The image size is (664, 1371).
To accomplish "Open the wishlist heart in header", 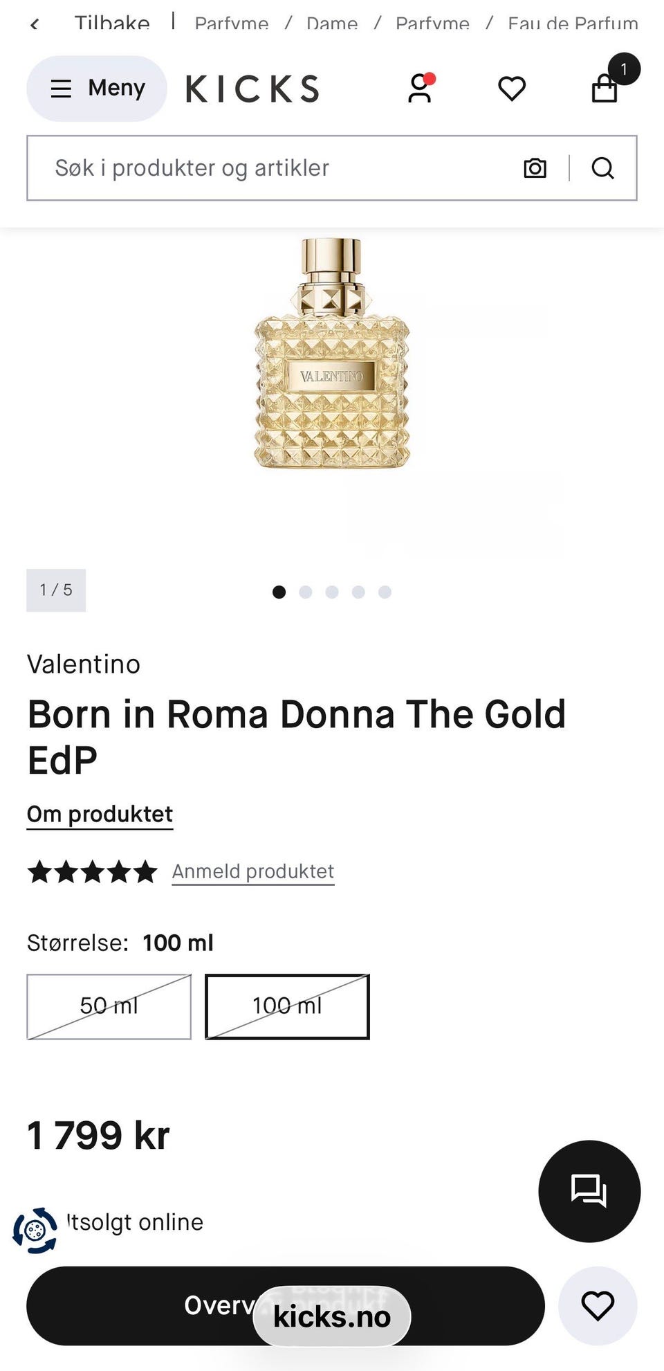I will coord(512,89).
